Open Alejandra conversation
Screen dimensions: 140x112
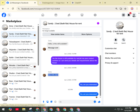[19, 51]
